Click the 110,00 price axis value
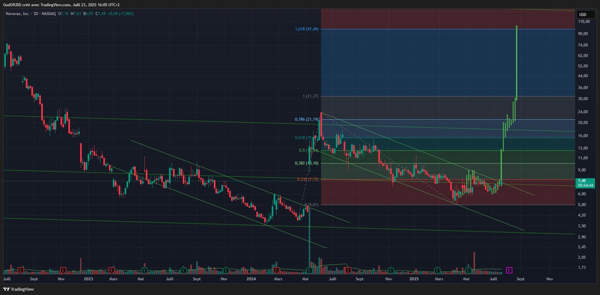This screenshot has height=295, width=600. 583,22
